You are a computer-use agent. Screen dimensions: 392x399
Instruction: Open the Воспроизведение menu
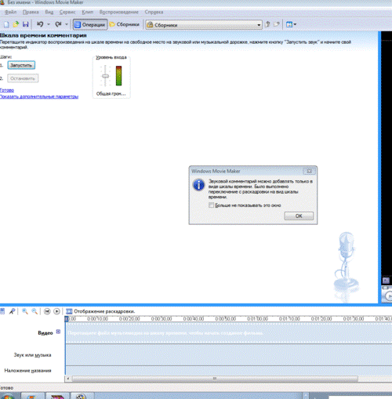coord(119,12)
